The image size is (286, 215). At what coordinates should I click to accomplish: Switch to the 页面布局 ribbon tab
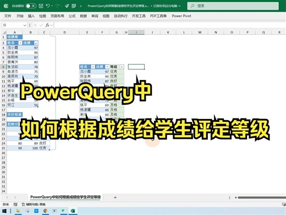tap(57, 16)
